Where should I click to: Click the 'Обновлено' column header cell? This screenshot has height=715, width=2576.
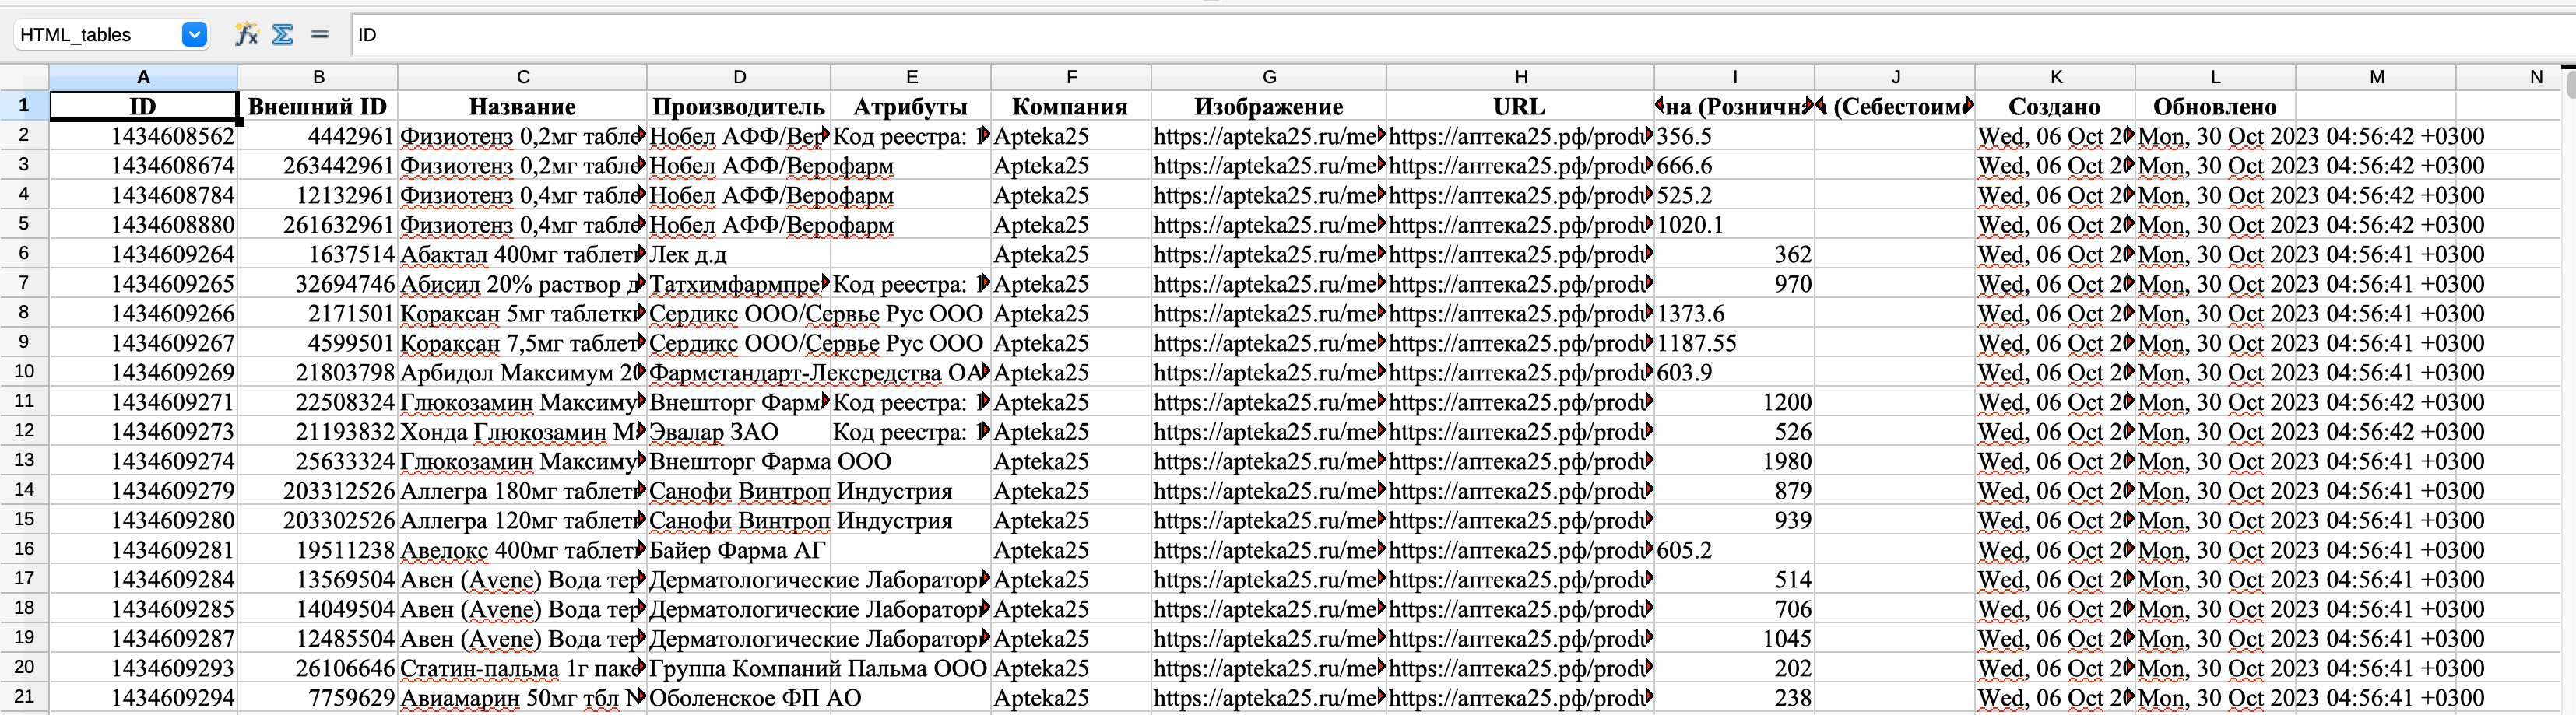click(x=2214, y=107)
